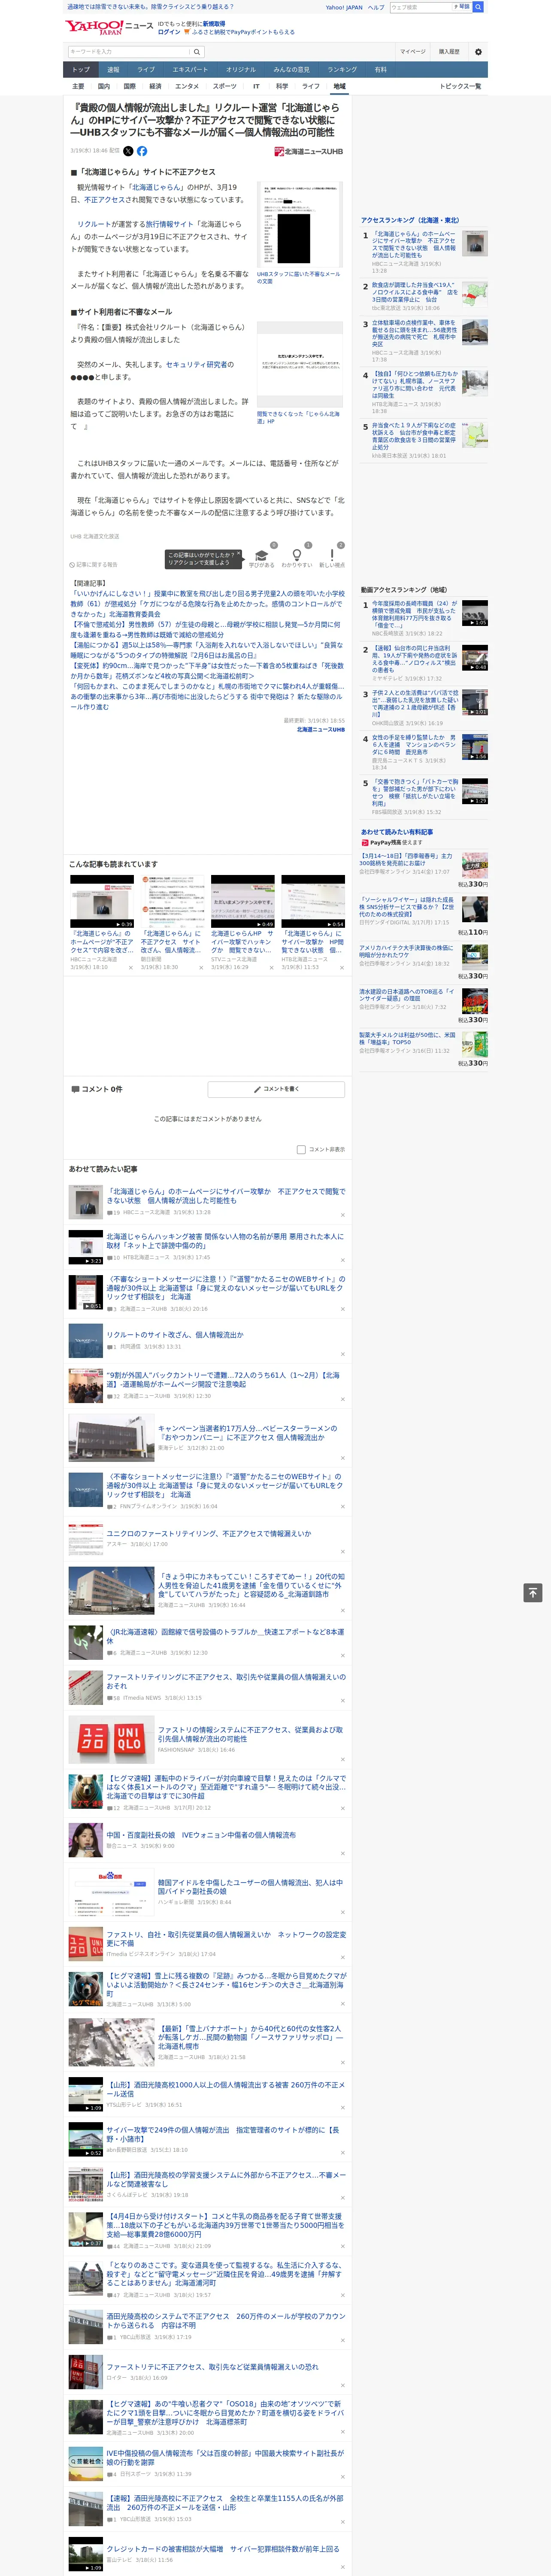Click the blue web search icon in header
The image size is (551, 2576).
click(478, 7)
